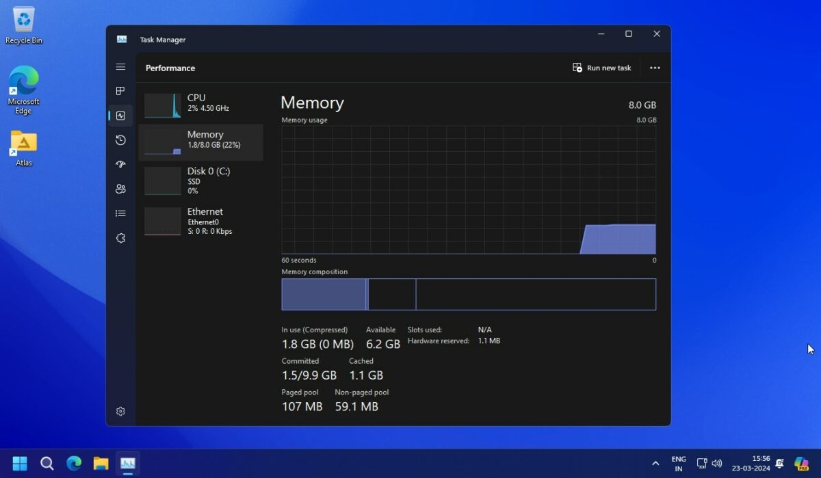Open the App history page icon
This screenshot has height=478, width=821.
click(120, 140)
